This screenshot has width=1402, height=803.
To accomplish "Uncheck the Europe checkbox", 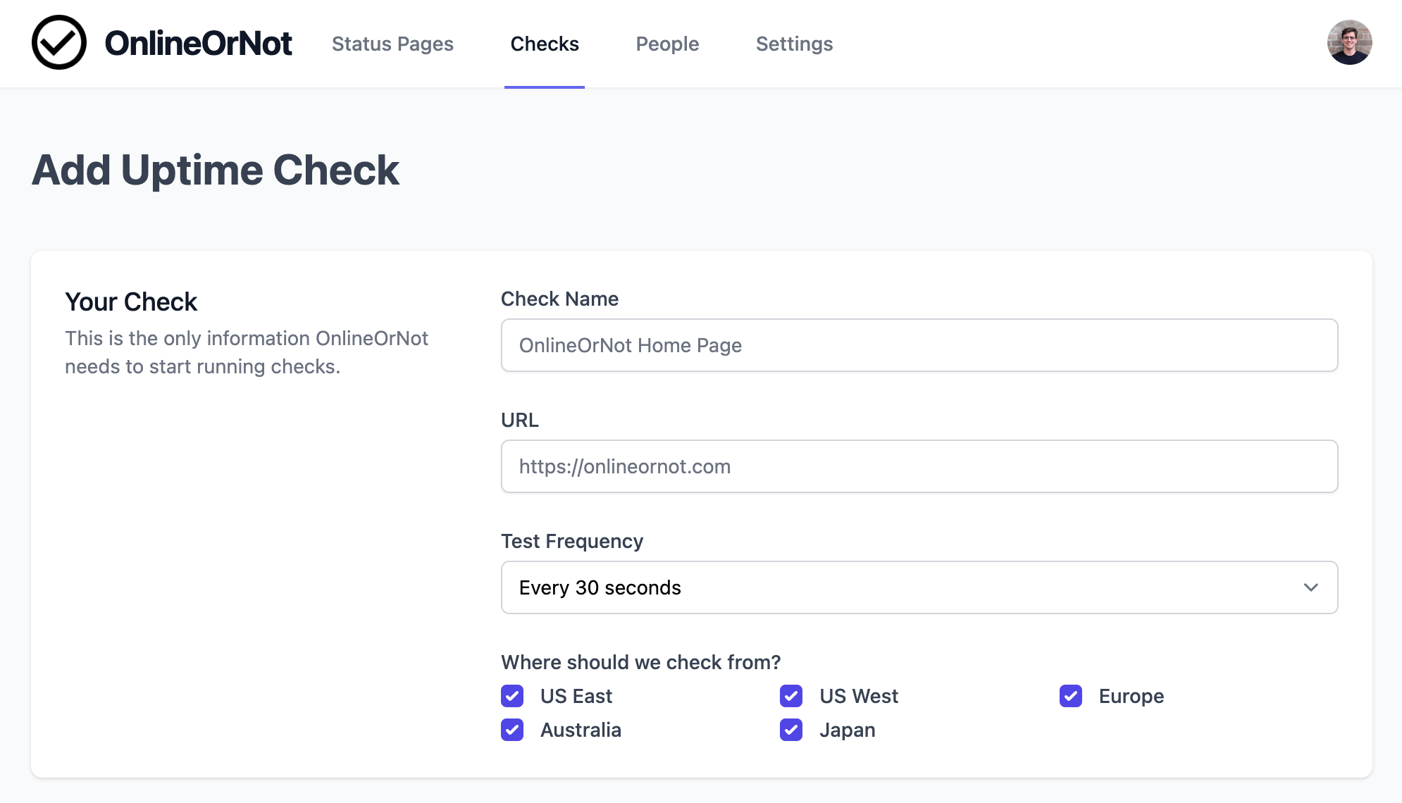I will [x=1070, y=696].
